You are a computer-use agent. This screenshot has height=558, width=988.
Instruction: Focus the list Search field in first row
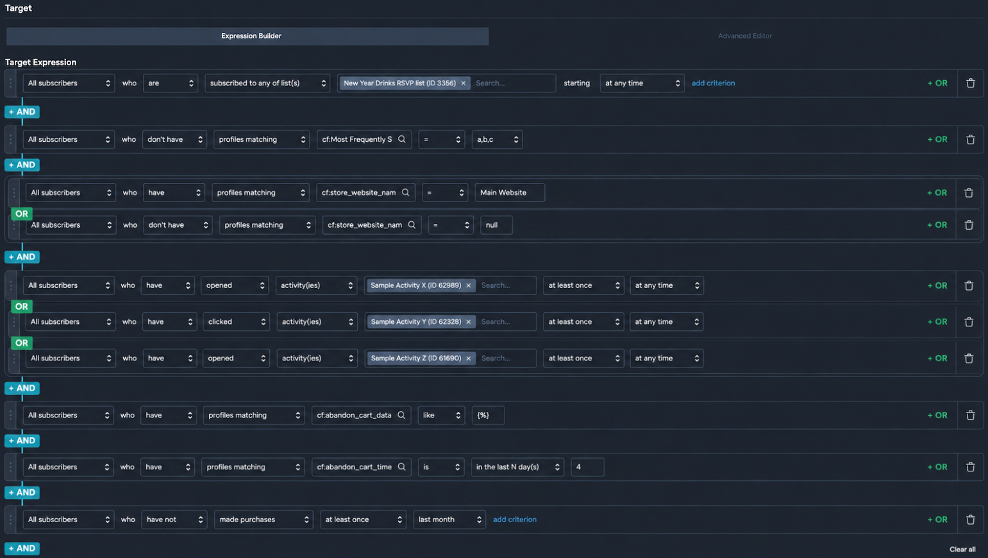(513, 83)
